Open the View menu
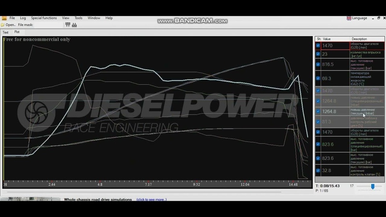Screen dimensions: 386x217 pos(66,18)
